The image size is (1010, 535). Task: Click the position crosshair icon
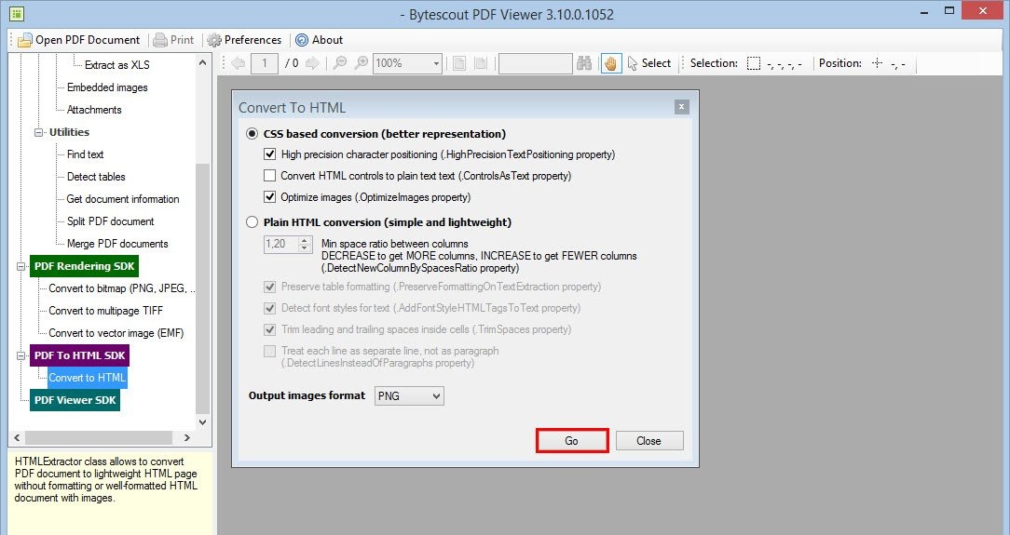pyautogui.click(x=877, y=63)
